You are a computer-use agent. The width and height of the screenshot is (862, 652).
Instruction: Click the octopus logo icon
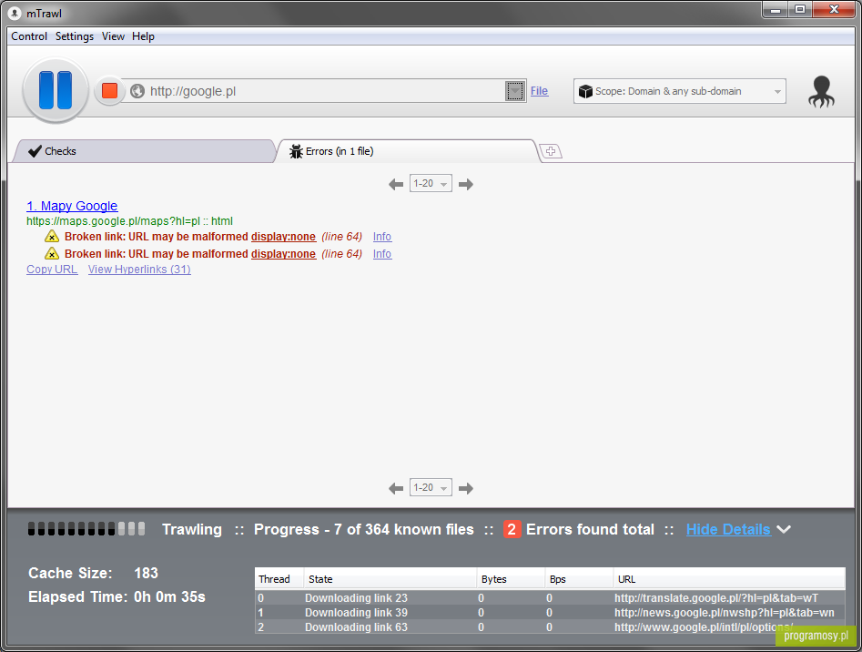821,91
